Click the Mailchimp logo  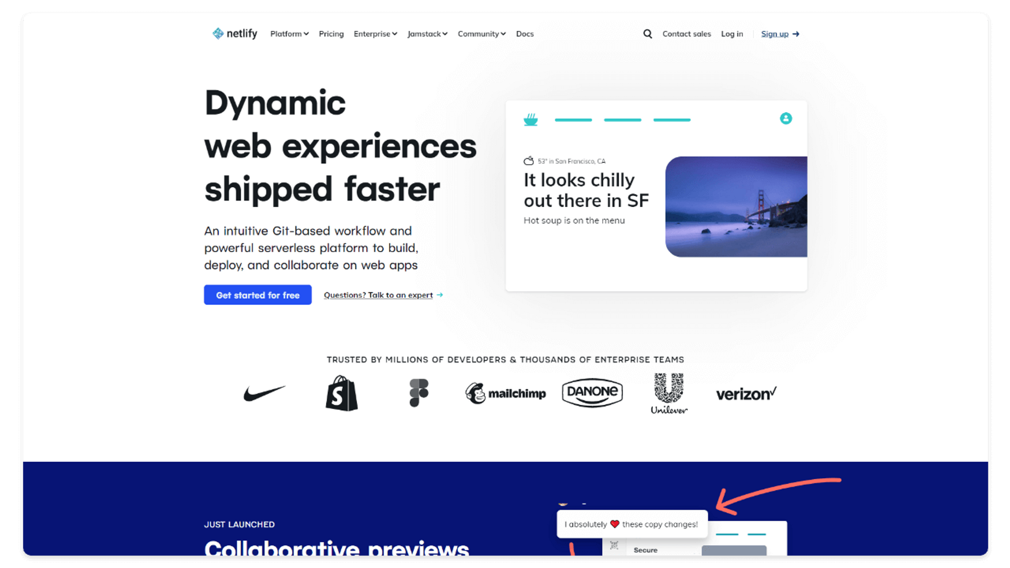tap(505, 393)
